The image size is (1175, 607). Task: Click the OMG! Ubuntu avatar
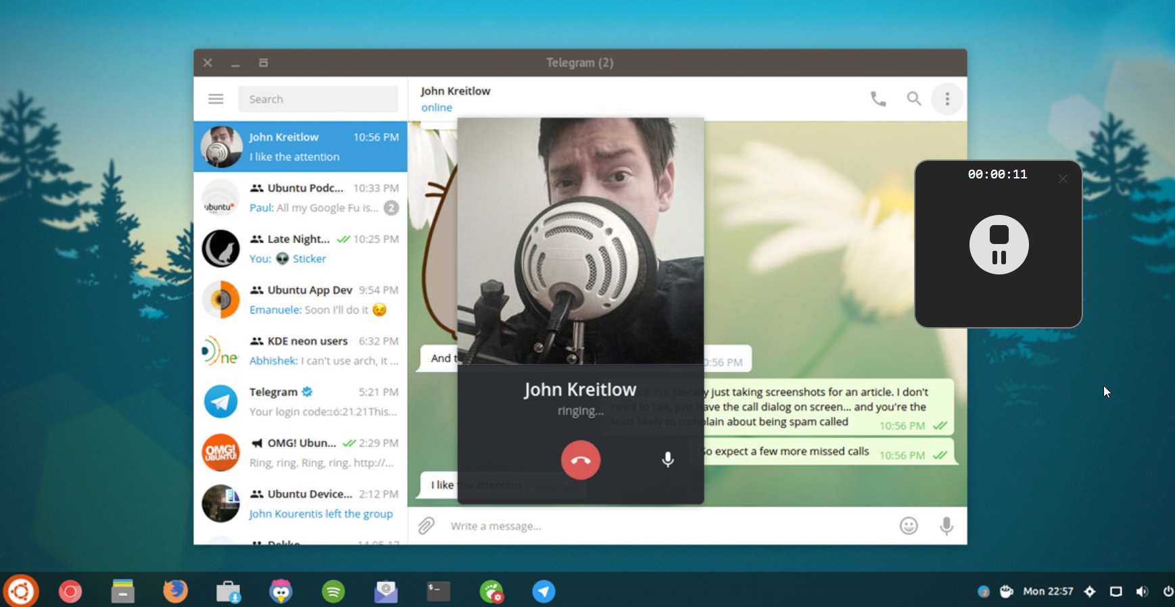pyautogui.click(x=221, y=453)
